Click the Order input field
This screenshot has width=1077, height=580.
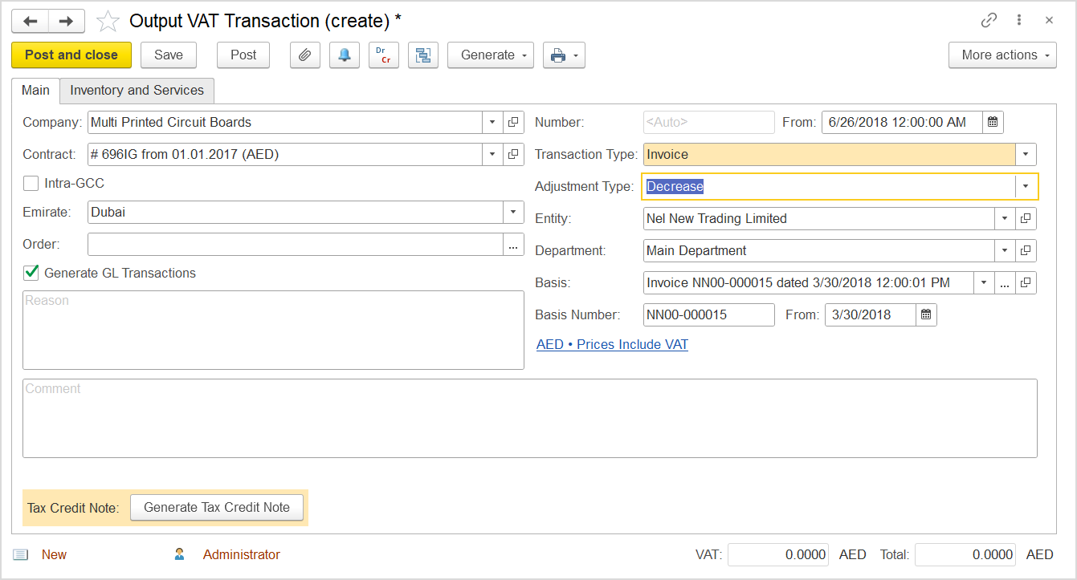pyautogui.click(x=296, y=245)
